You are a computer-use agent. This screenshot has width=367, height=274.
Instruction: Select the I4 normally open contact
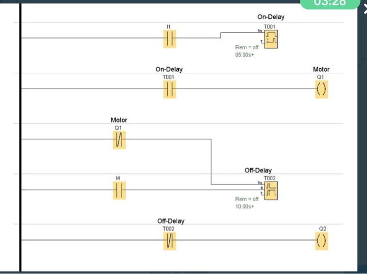pyautogui.click(x=120, y=191)
